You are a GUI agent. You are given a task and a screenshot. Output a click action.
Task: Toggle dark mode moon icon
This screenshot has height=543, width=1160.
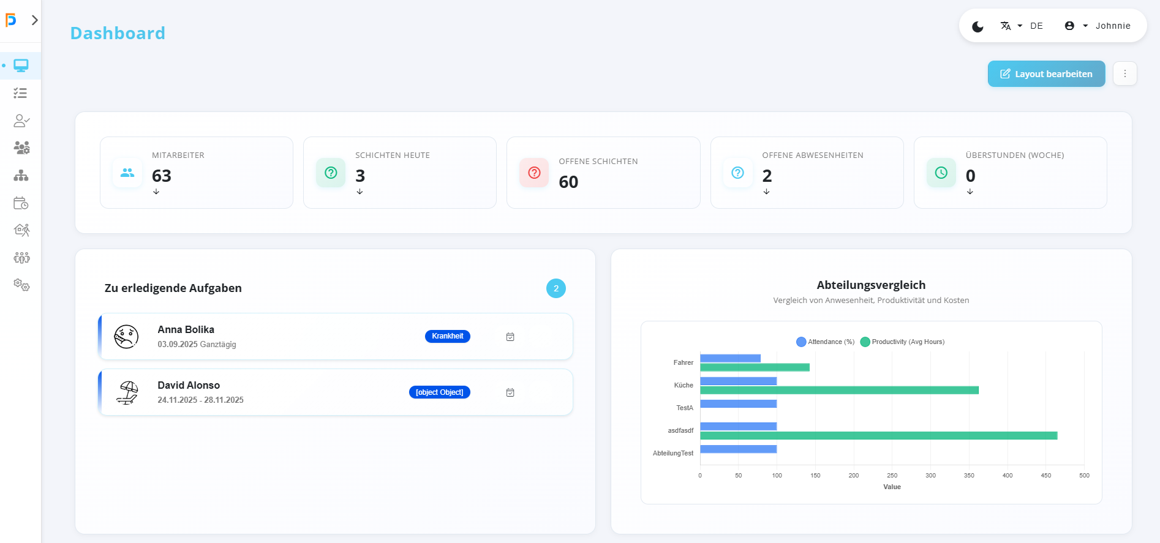point(977,26)
